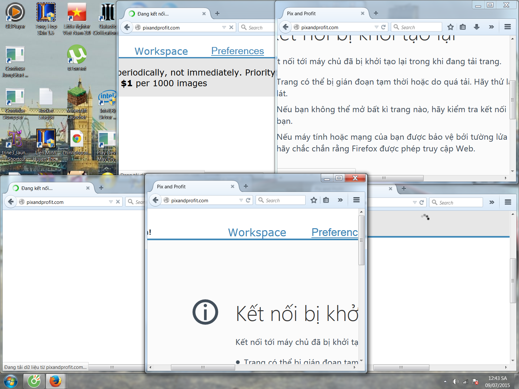Screen dimensions: 519x389
Task: Close the 'Đang kết nối...' tab in the bottom-left window
Action: pyautogui.click(x=88, y=188)
